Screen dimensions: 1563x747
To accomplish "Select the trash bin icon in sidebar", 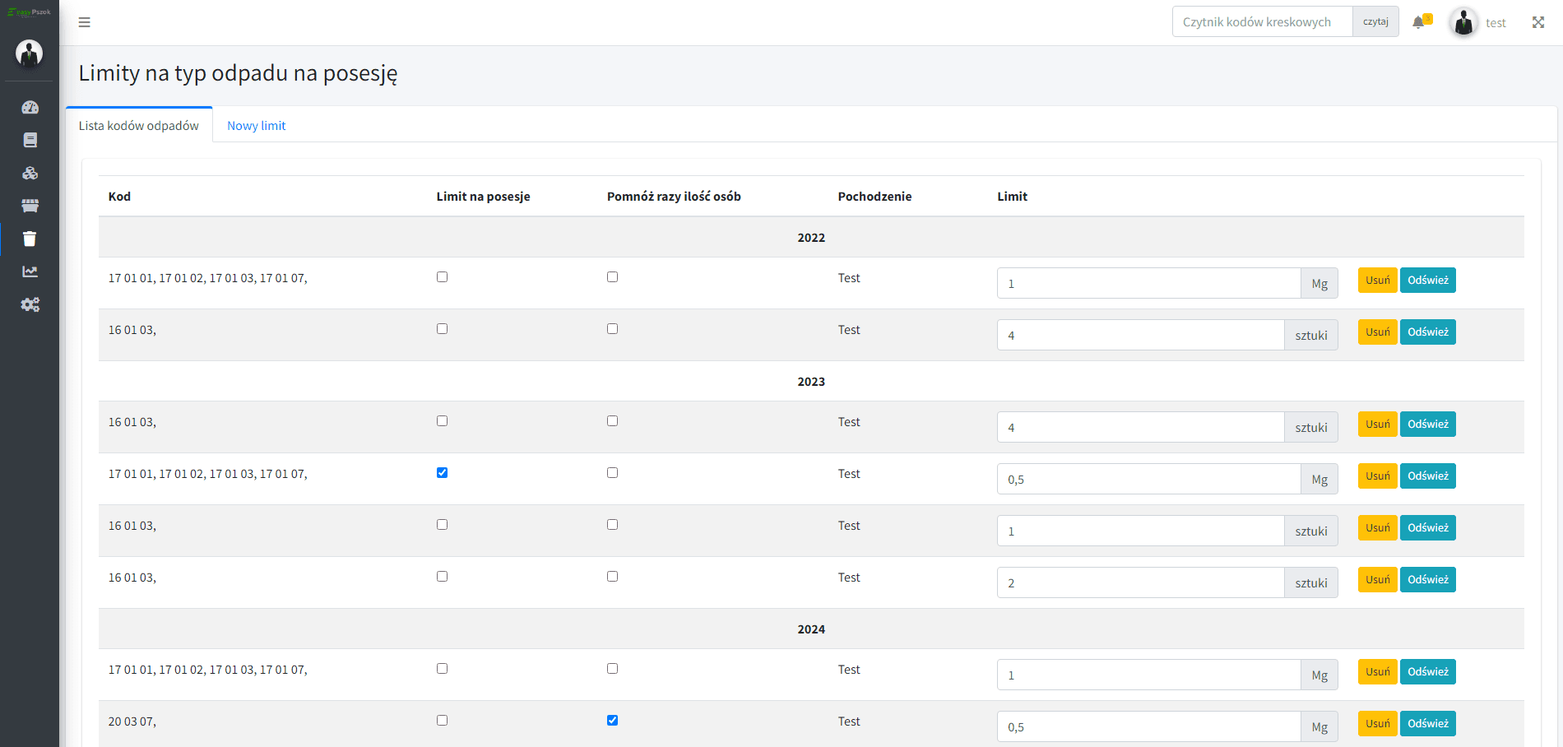I will click(x=30, y=239).
